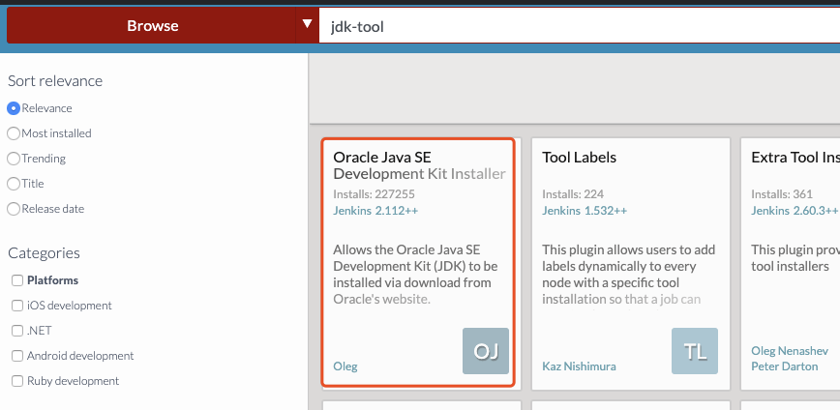840x410 pixels.
Task: Click Jenkins 2.112++ version text
Action: [x=375, y=211]
